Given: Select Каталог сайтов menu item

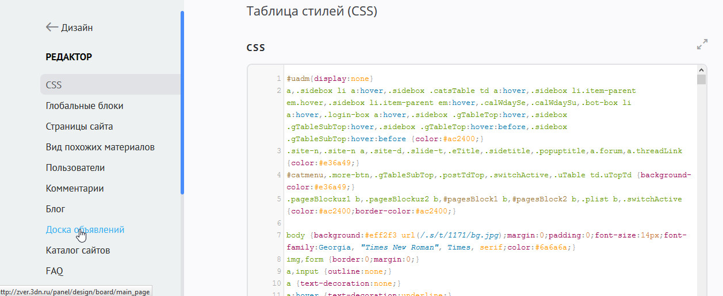Looking at the screenshot, I should pos(78,250).
